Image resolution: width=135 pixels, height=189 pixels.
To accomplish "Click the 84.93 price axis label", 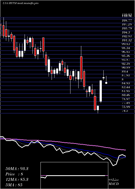I will click(x=126, y=83).
